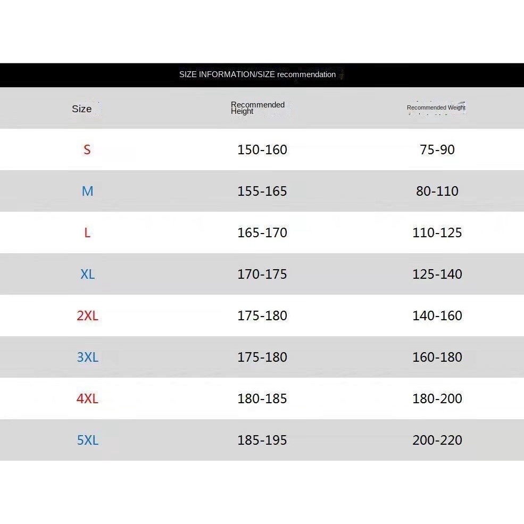
Task: Select the red L size label
Action: pos(87,232)
